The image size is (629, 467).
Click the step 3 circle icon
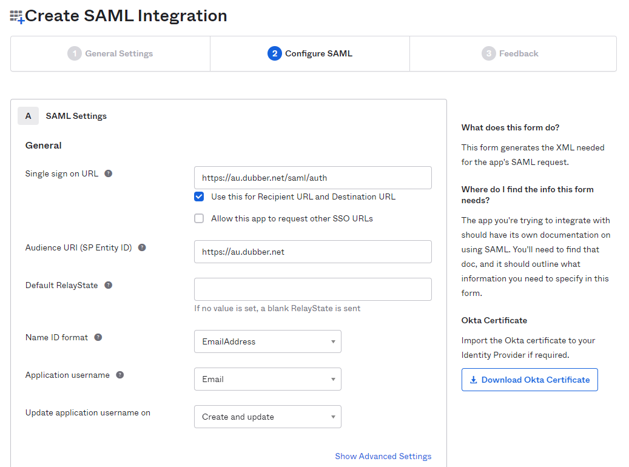tap(489, 53)
